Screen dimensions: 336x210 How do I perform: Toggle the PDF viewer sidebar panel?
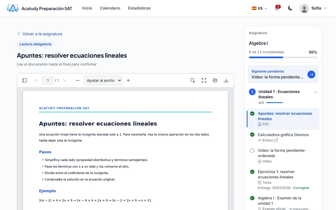pos(25,80)
